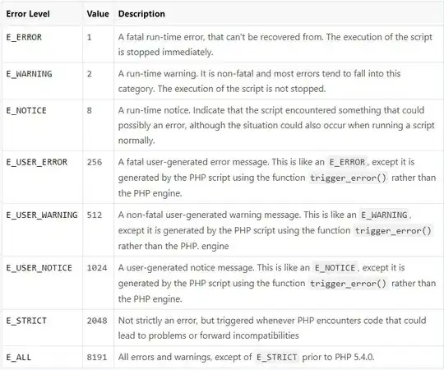Select the E_WARNING constant name
The width and height of the screenshot is (444, 370).
click(29, 74)
